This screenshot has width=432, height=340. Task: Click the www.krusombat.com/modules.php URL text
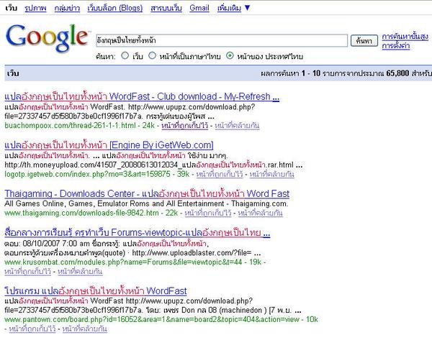coord(123,262)
